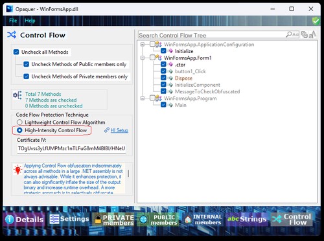
Task: Click the class icon of WinFormsApp.Program
Action: click(159, 98)
